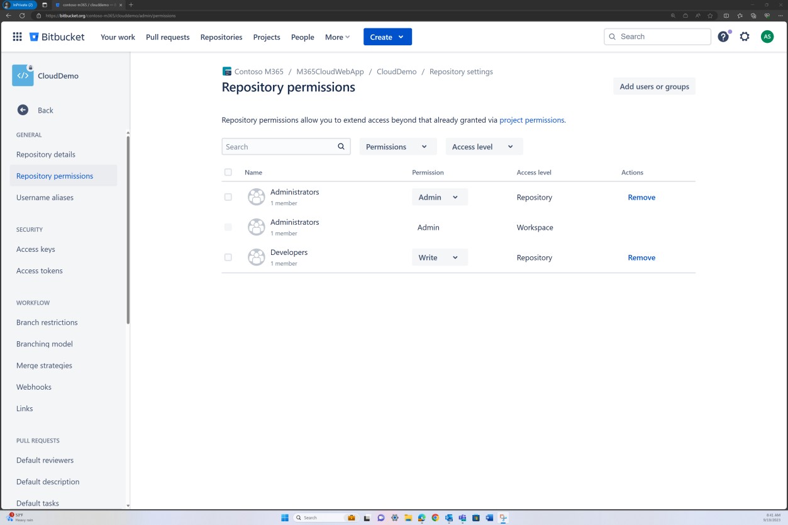Viewport: 788px width, 525px height.
Task: Open the Atlassian app switcher grid icon
Action: pyautogui.click(x=17, y=37)
